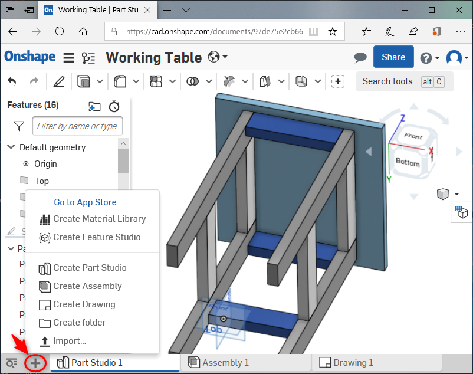Click the Add custom features icon
The image size is (473, 374).
338,81
